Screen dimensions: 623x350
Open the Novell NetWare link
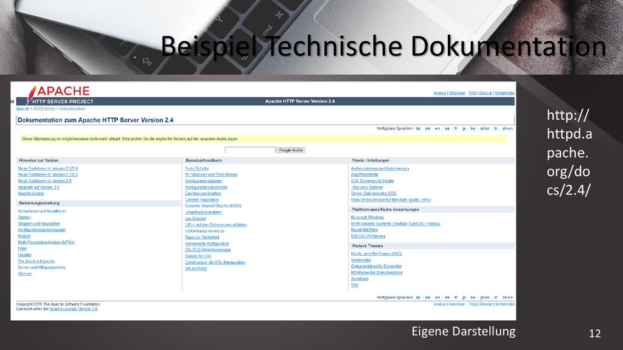pos(364,230)
